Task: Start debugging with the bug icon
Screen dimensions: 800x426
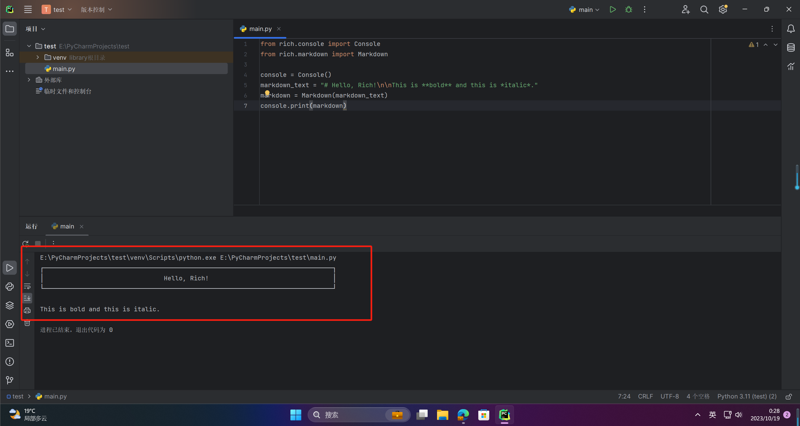Action: click(x=628, y=9)
